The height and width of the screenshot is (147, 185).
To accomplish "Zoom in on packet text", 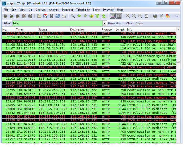I will coord(128,16).
